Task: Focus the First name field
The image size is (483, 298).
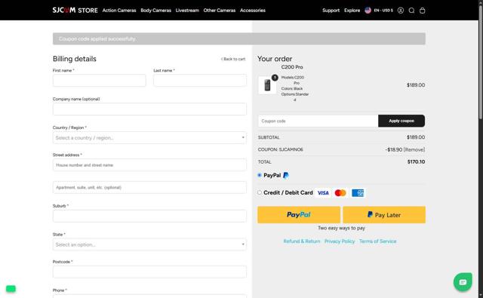Action: 99,81
